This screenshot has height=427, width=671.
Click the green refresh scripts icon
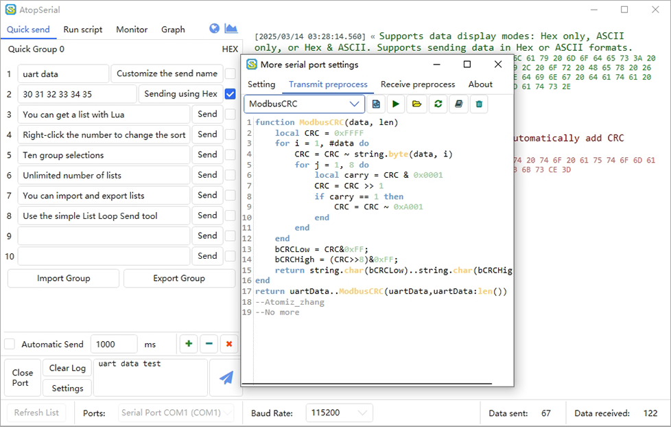click(x=438, y=104)
